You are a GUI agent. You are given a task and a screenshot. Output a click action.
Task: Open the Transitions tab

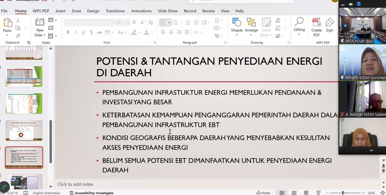(x=115, y=11)
